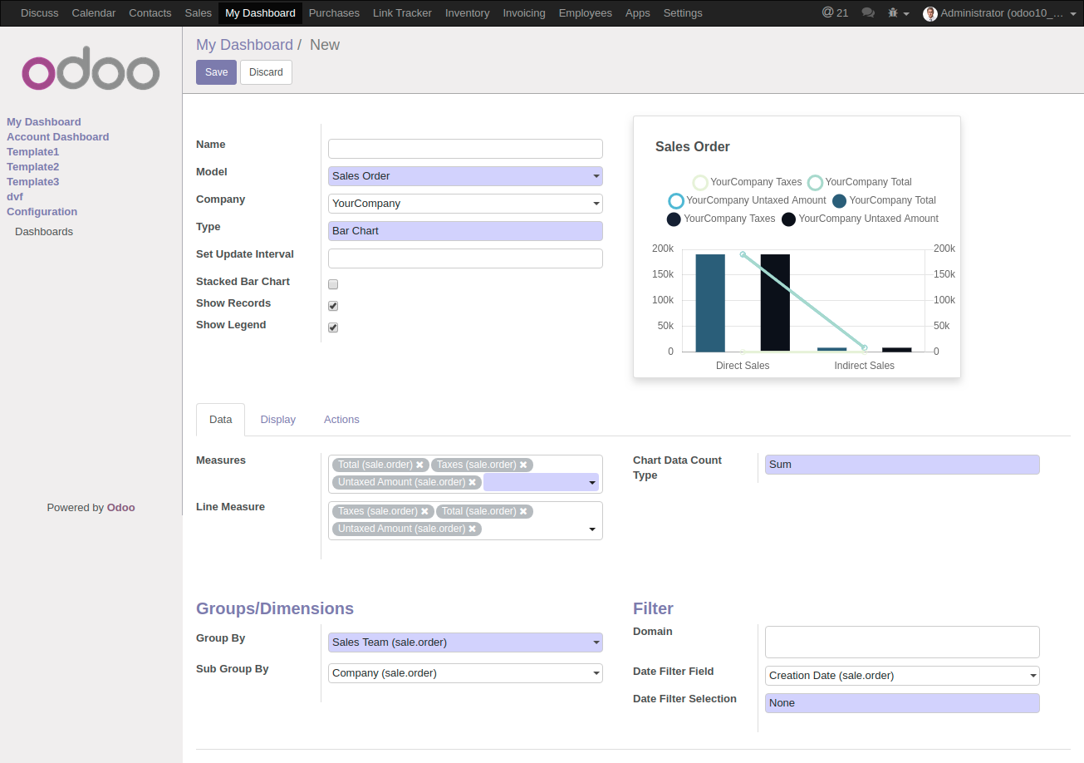Follow the Odoo link in Powered by
The width and height of the screenshot is (1084, 763).
[121, 507]
